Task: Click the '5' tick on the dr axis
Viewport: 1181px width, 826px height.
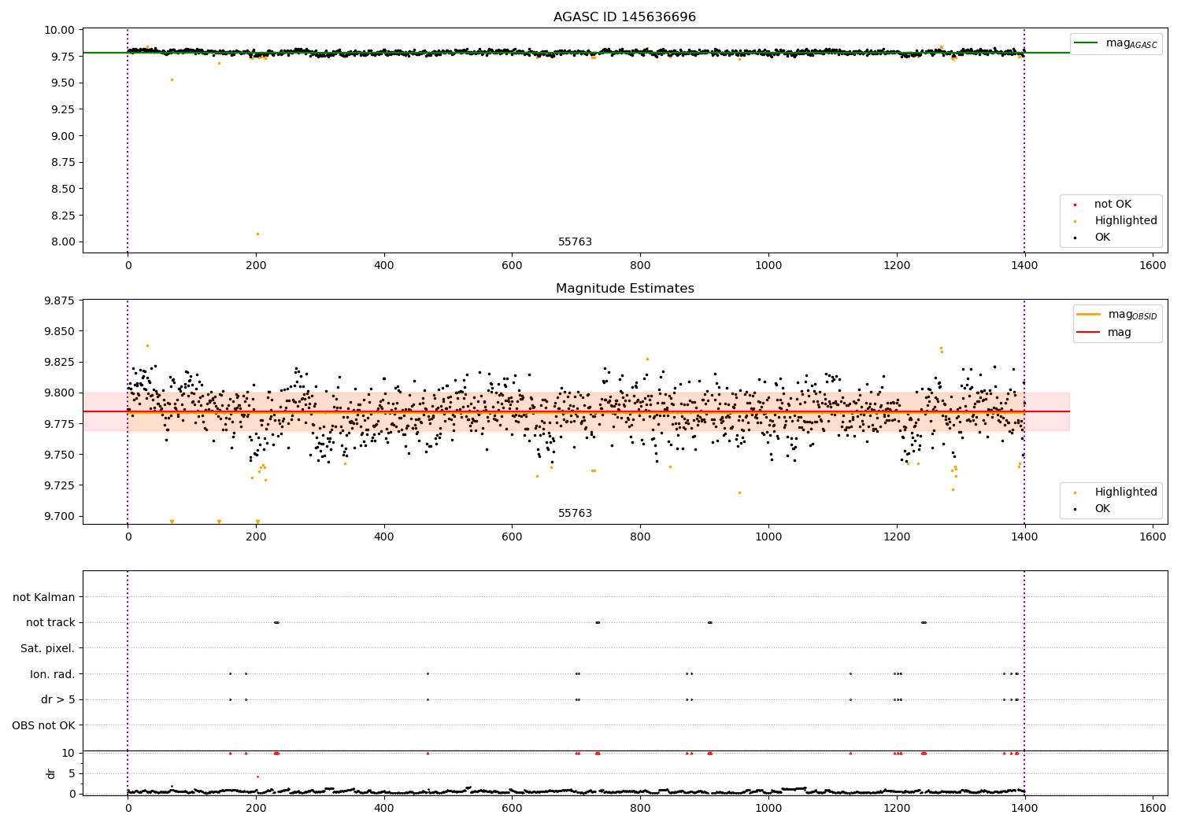Action: click(72, 773)
